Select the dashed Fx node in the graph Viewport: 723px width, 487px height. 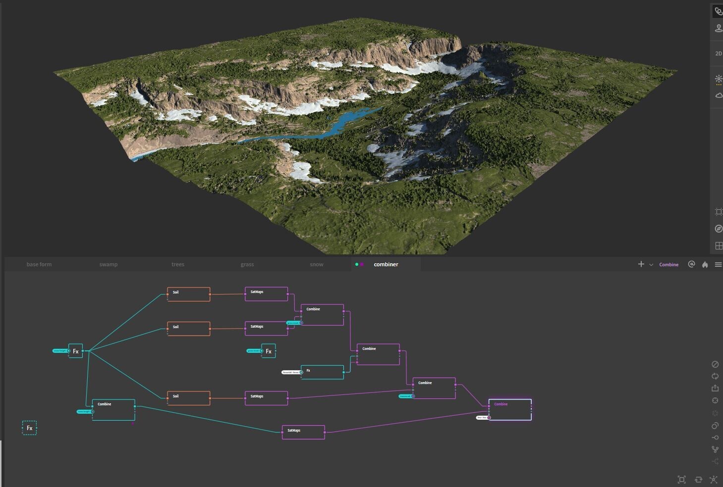29,428
